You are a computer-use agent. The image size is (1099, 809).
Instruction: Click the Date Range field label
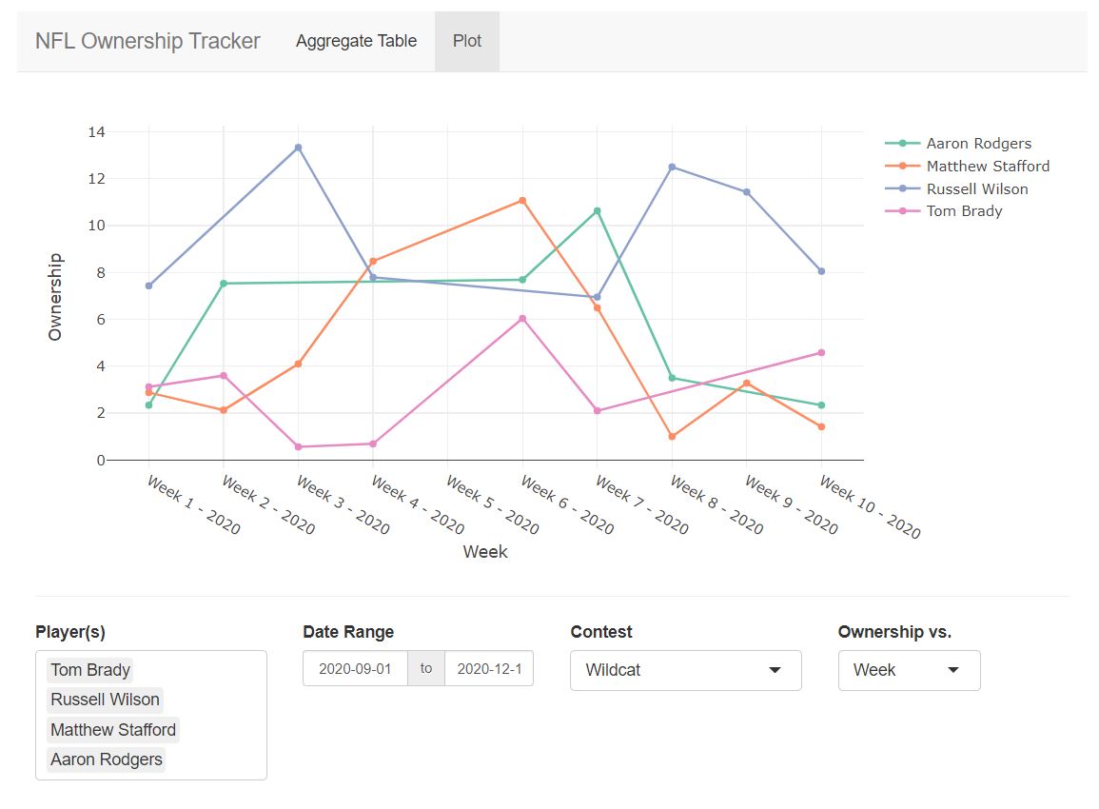(348, 632)
